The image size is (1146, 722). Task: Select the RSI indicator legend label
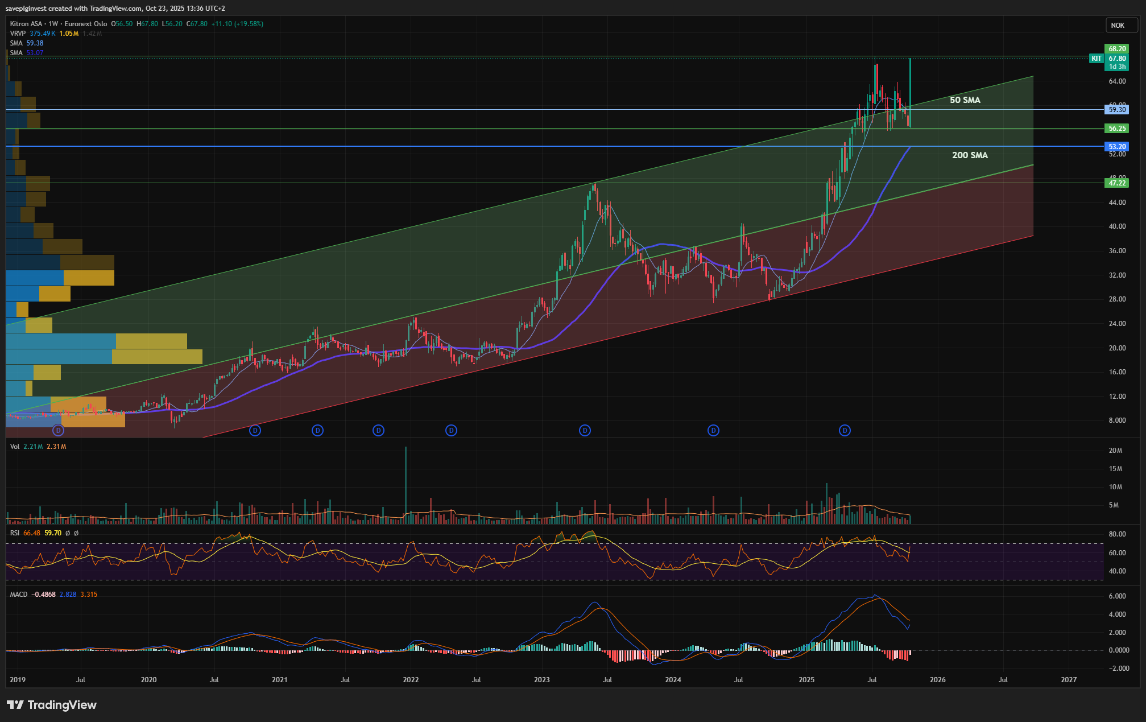(x=15, y=533)
